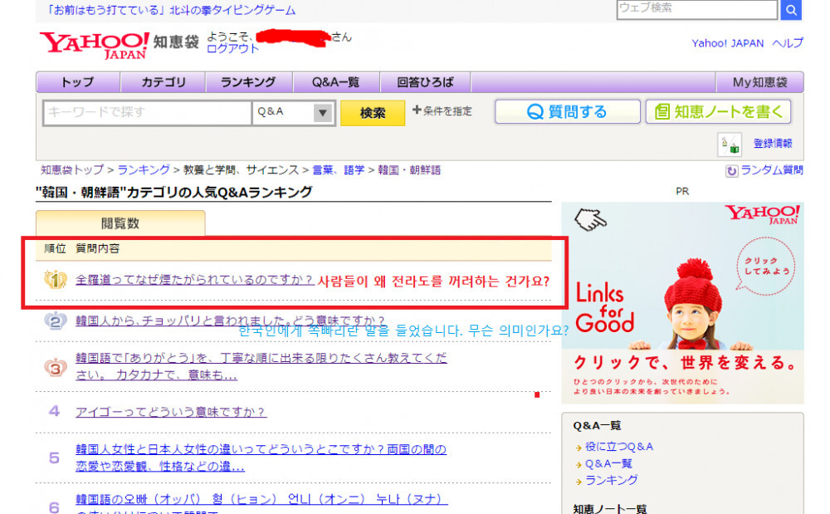Viewport: 830px width, 514px height.
Task: Click the third-place crown icon
Action: [55, 366]
